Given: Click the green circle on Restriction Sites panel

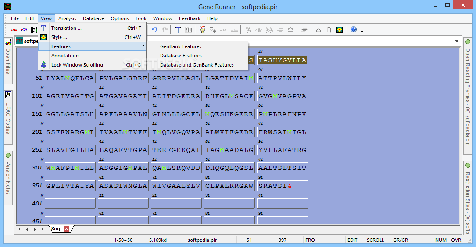Looking at the screenshot, I should [468, 165].
